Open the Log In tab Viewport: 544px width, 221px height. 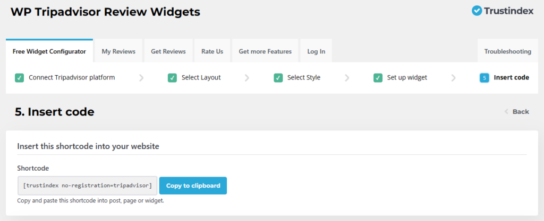[316, 51]
